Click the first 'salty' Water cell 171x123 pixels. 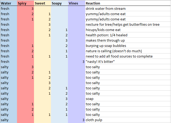click(x=8, y=67)
